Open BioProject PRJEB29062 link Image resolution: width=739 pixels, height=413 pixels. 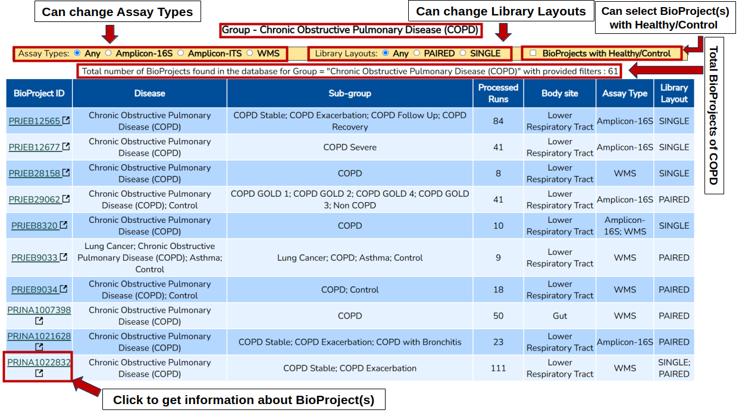click(x=35, y=200)
